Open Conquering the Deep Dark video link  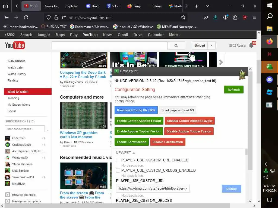coord(83,75)
